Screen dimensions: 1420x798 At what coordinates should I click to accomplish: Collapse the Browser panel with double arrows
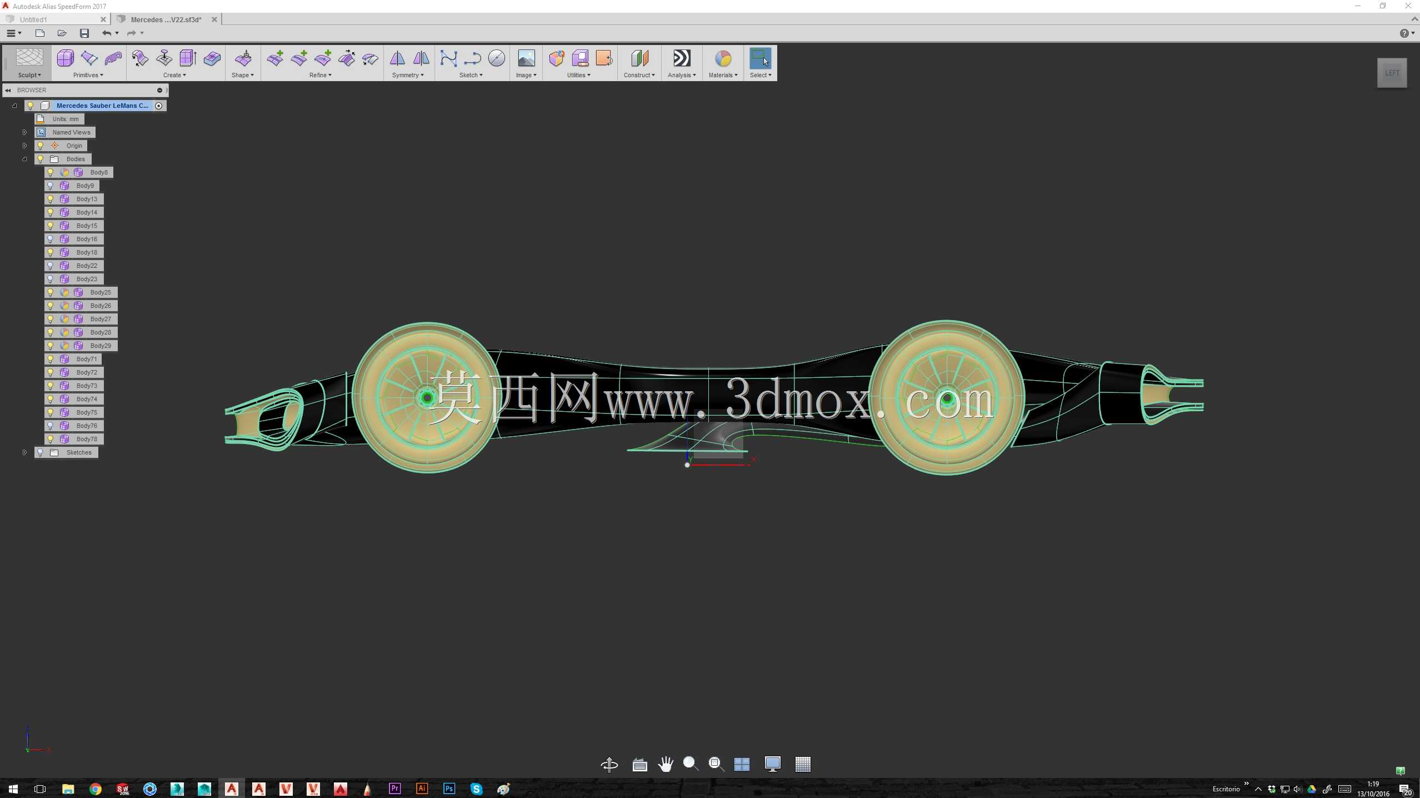pyautogui.click(x=8, y=90)
